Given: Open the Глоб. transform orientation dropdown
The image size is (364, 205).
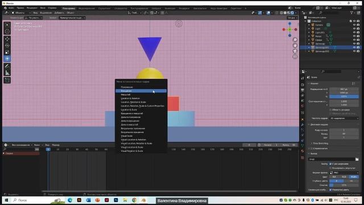Looking at the screenshot, I should 135,13.
